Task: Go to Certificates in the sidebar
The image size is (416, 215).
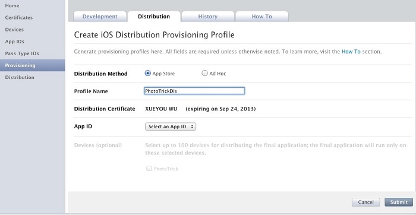Action: point(18,17)
